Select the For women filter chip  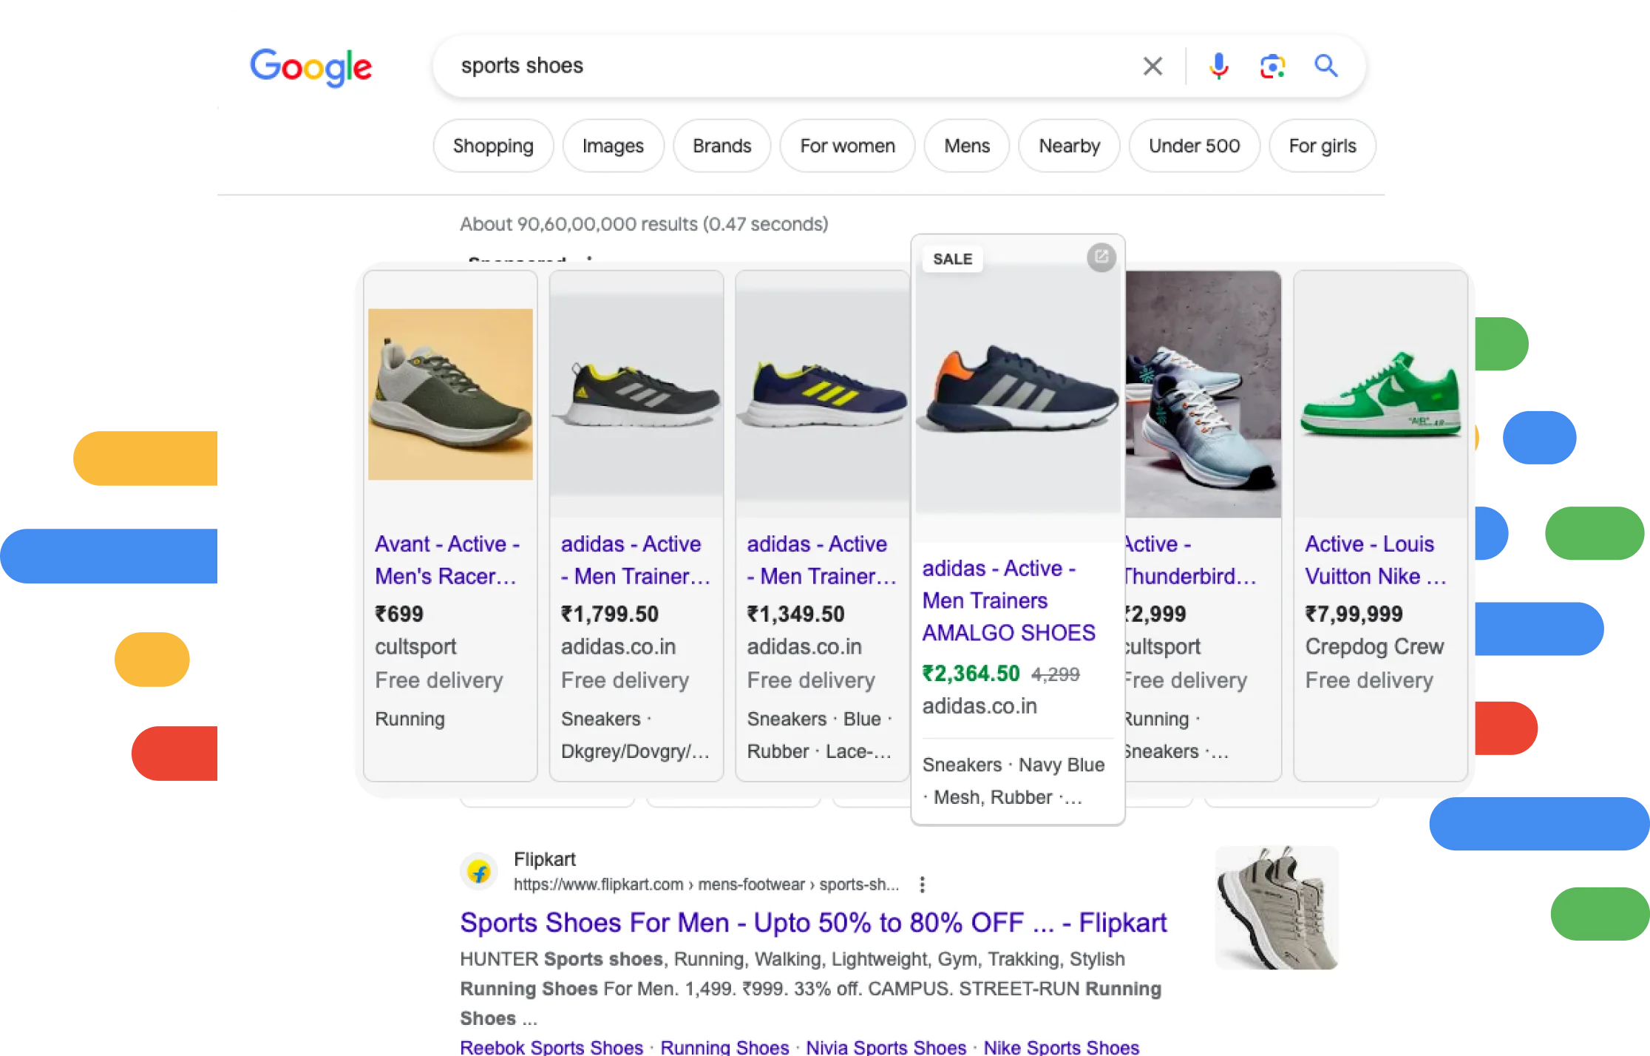(847, 146)
